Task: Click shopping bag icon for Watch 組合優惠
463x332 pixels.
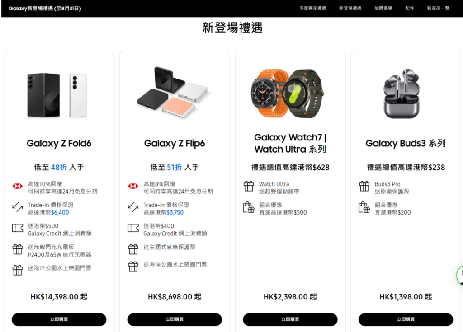Action: [249, 207]
